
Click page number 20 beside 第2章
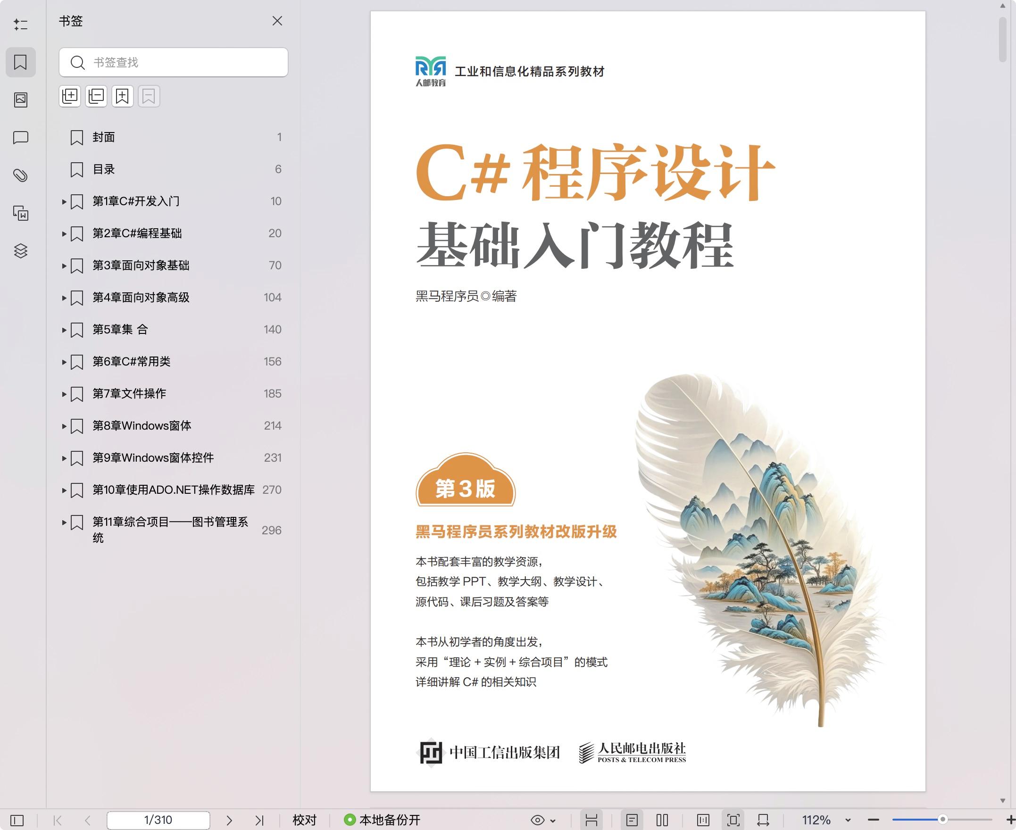[275, 233]
